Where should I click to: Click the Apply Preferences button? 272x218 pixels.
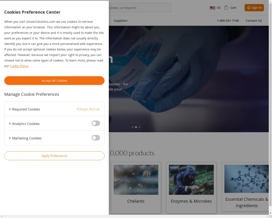tap(54, 156)
